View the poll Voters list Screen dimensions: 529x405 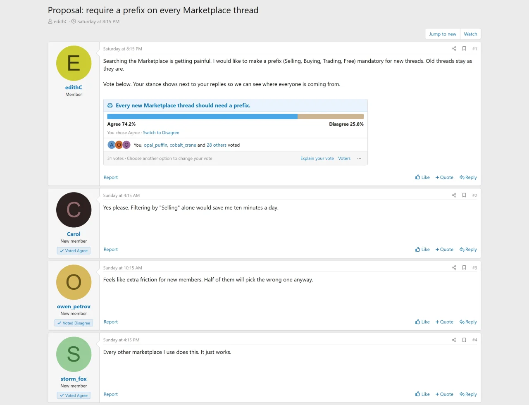pos(344,158)
